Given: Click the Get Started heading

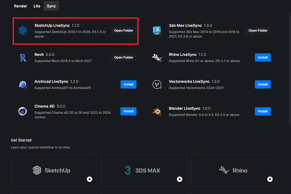Looking at the screenshot, I should click(21, 140).
